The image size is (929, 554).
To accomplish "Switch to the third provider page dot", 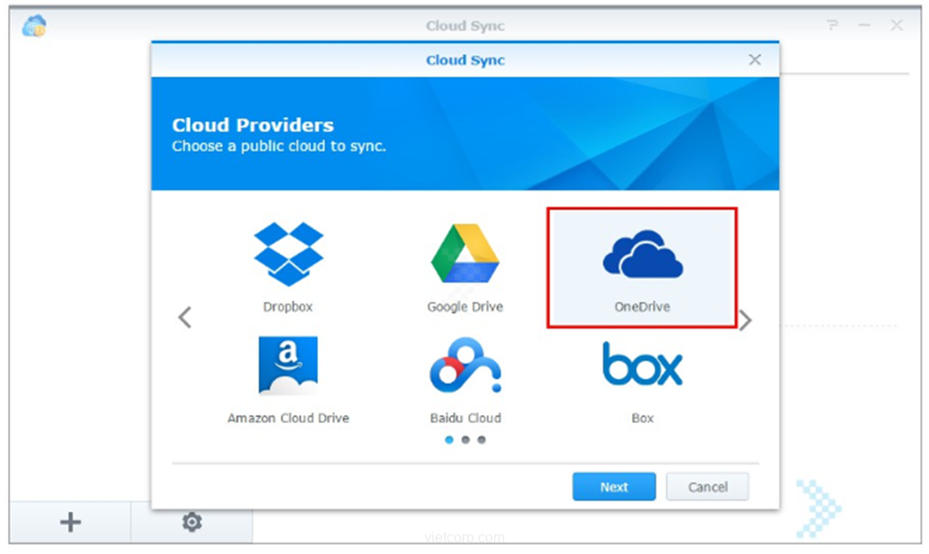I will pyautogui.click(x=482, y=440).
